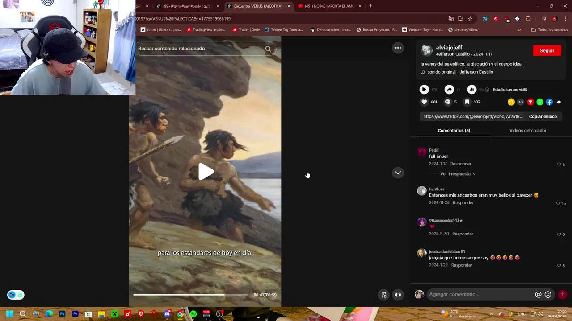The height and width of the screenshot is (321, 572).
Task: Click the search magnifier icon
Action: 268,49
